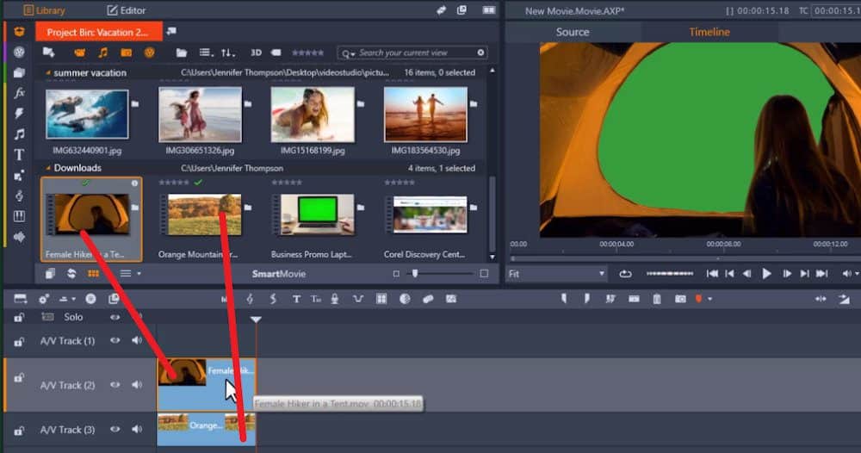
Task: Click the storyboard navigator icon on timeline toolbar
Action: click(x=21, y=299)
